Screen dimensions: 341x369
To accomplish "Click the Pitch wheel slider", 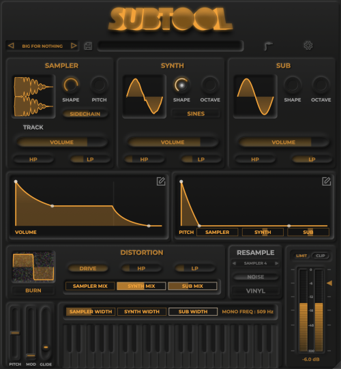I will 15,333.
